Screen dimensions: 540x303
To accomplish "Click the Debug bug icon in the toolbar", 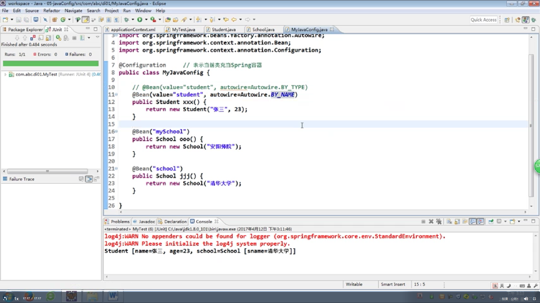I will coord(127,20).
